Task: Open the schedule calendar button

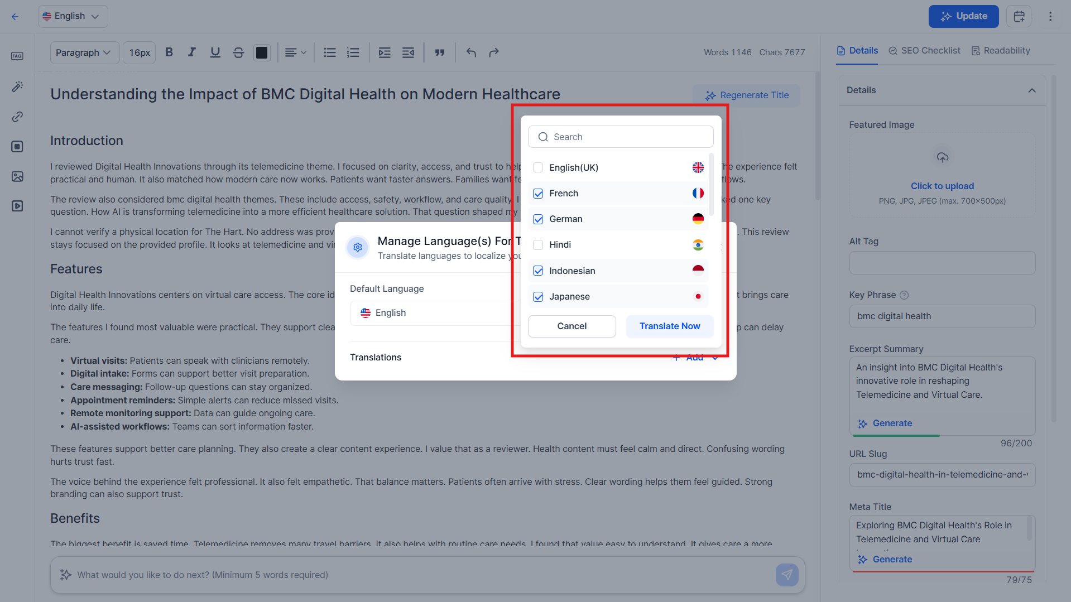Action: (1019, 16)
